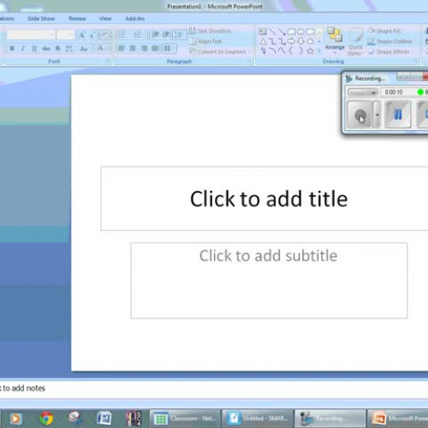Toggle Bold formatting in Font group
428x428 pixels.
(12, 49)
